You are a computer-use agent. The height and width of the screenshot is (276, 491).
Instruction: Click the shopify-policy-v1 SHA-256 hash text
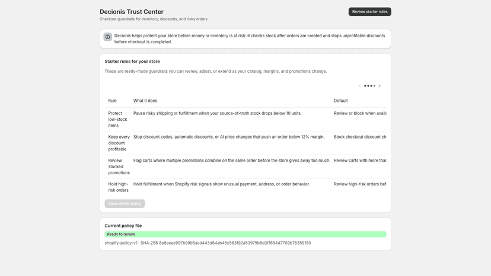click(x=208, y=243)
